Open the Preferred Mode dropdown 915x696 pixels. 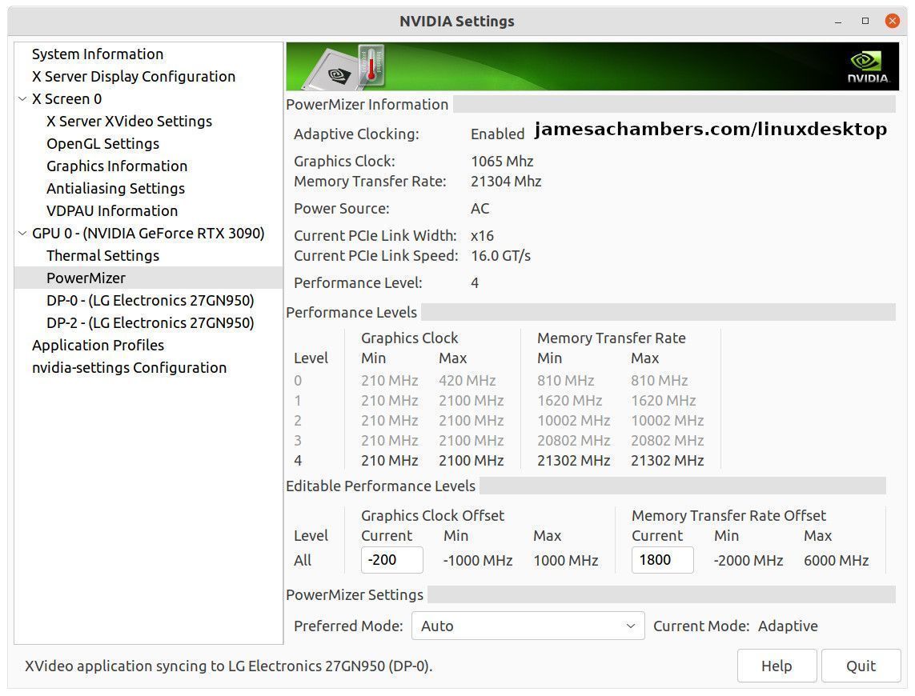click(528, 626)
